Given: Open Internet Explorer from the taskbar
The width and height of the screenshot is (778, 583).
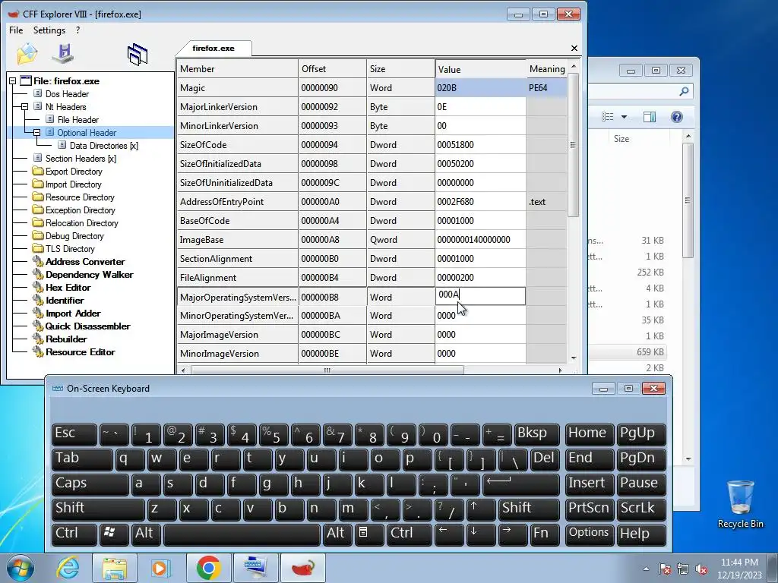Looking at the screenshot, I should tap(68, 568).
